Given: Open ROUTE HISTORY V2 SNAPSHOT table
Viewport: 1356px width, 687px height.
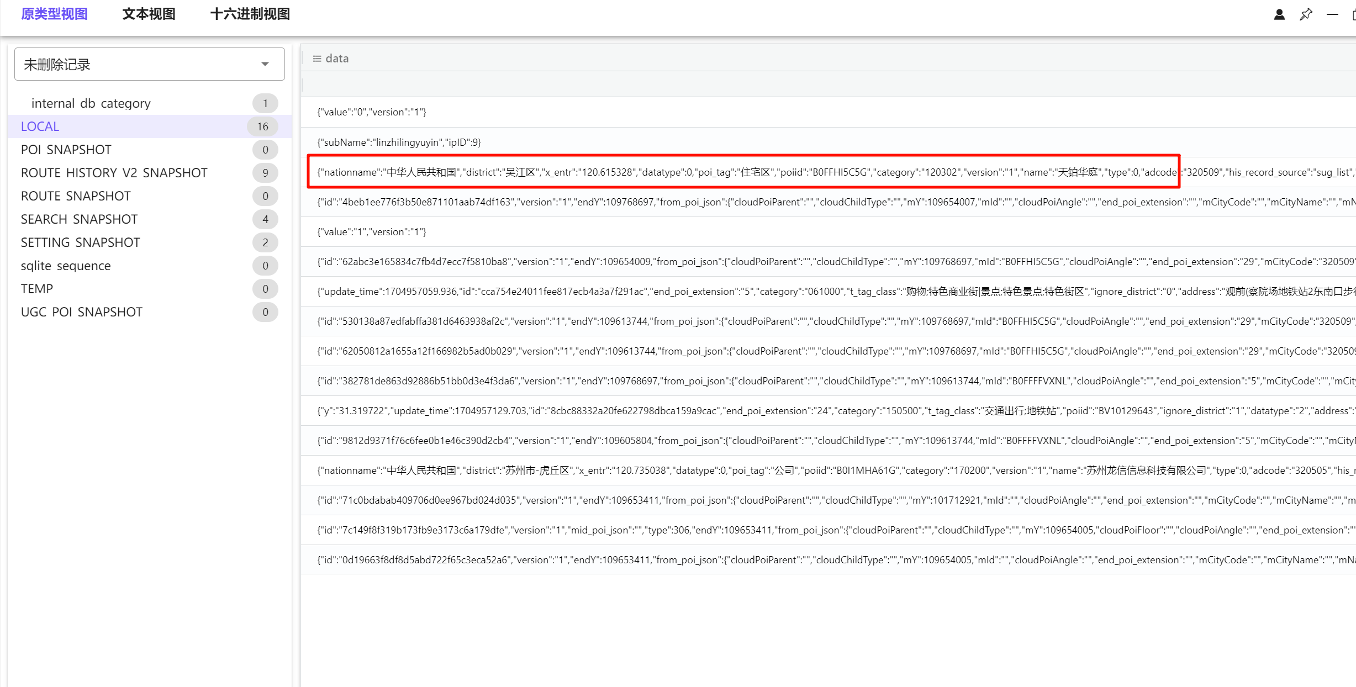Looking at the screenshot, I should 114,173.
